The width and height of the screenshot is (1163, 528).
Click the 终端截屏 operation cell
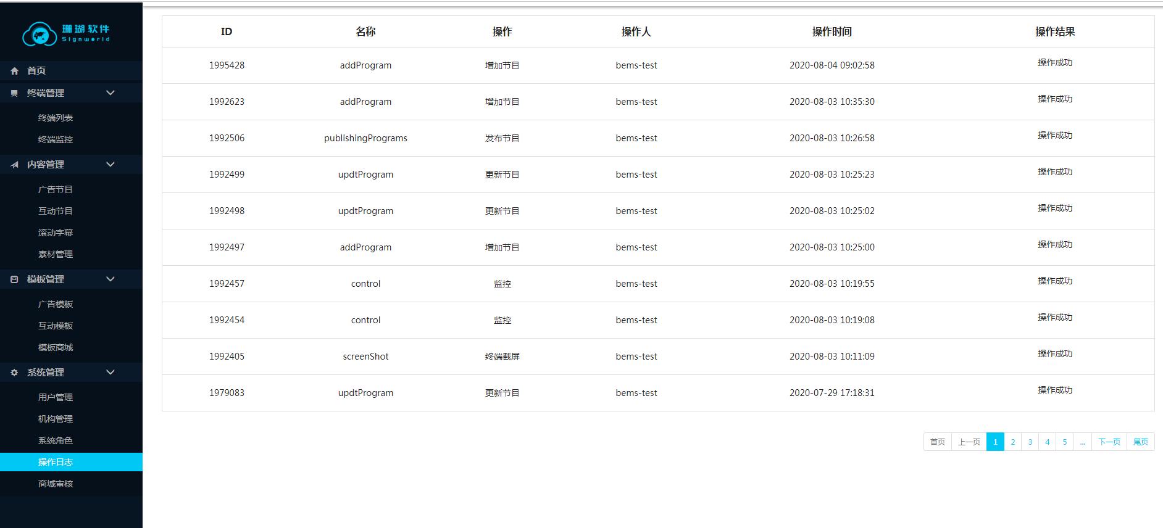(502, 357)
